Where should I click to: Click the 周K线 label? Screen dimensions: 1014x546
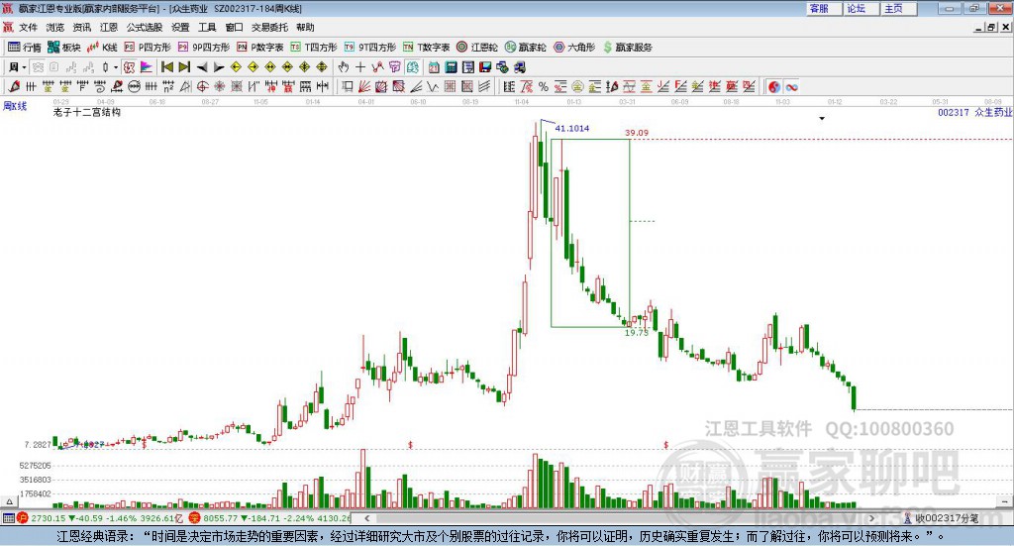tap(15, 106)
